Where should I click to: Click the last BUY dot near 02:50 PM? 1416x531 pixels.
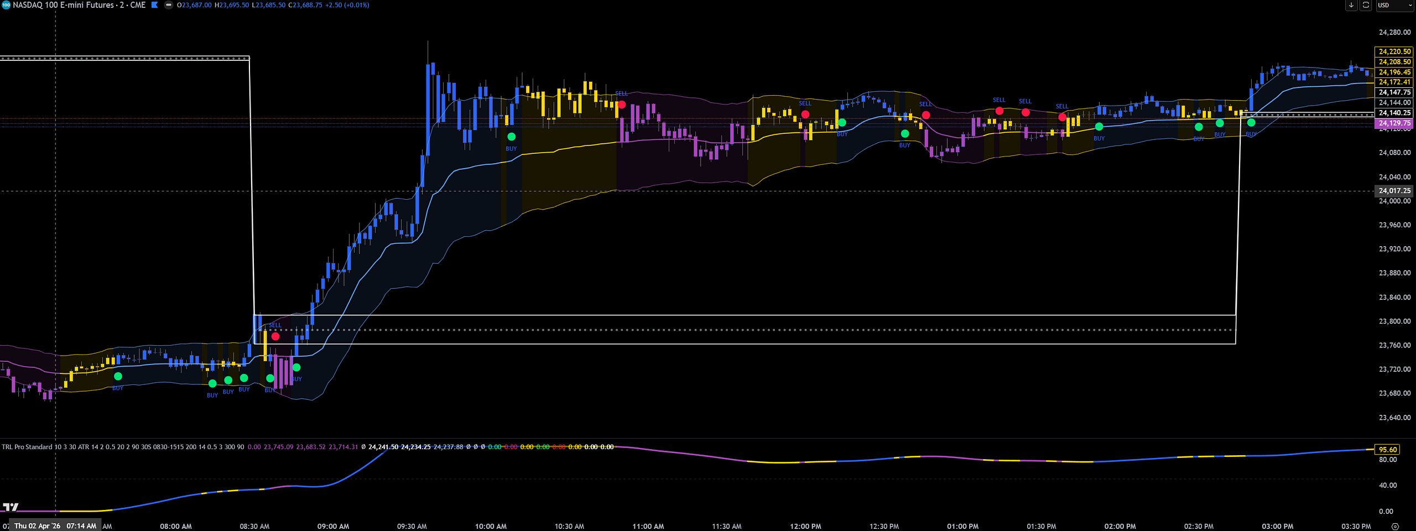[1251, 123]
